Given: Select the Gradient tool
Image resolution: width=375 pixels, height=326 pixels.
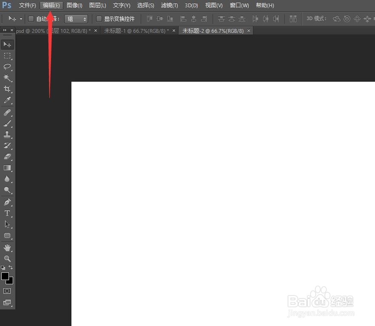Looking at the screenshot, I should click(7, 168).
